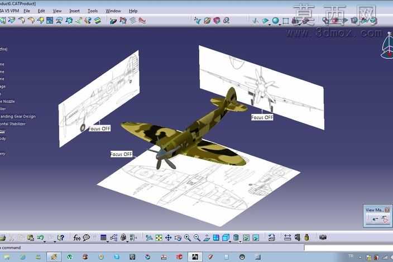Open the Edit menu

(x=41, y=11)
